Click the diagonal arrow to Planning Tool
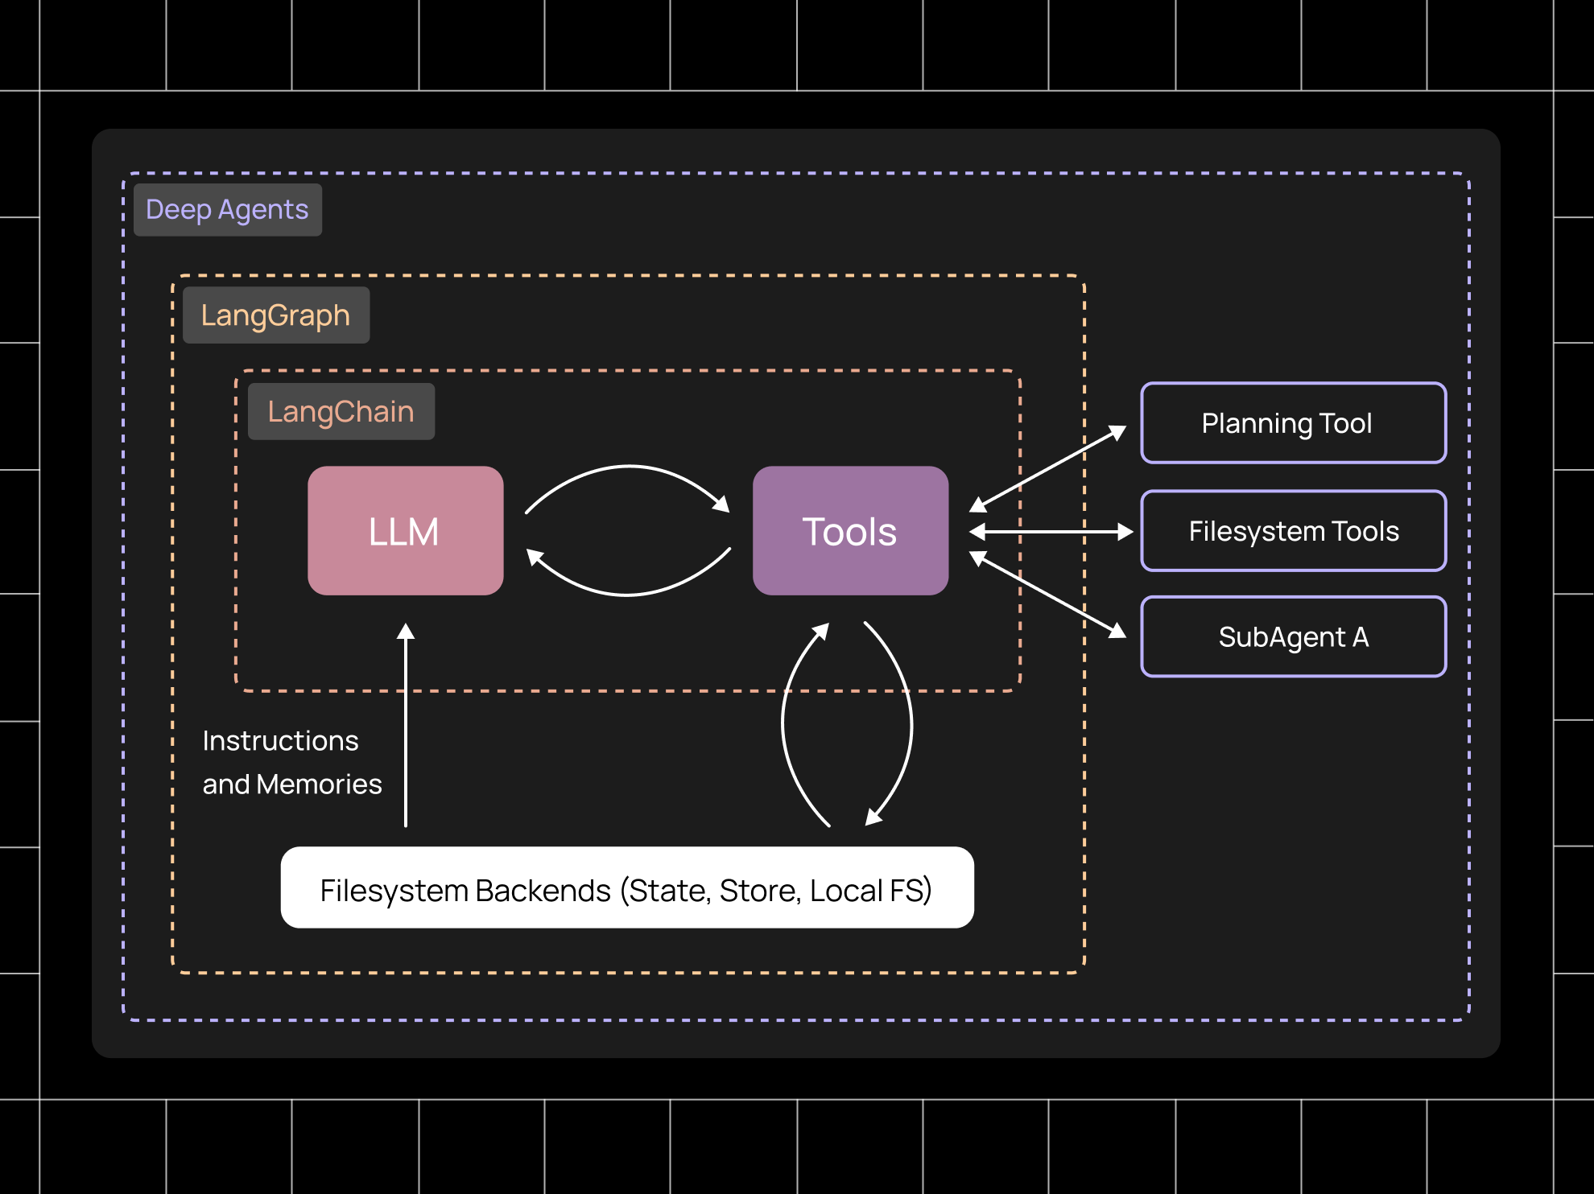 [1047, 469]
